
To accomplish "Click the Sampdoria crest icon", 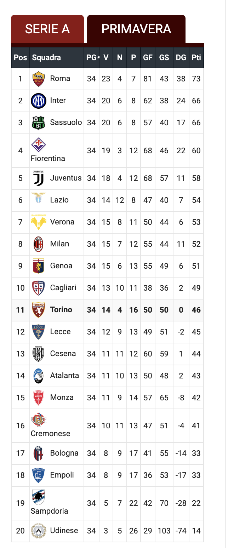I will tap(38, 497).
